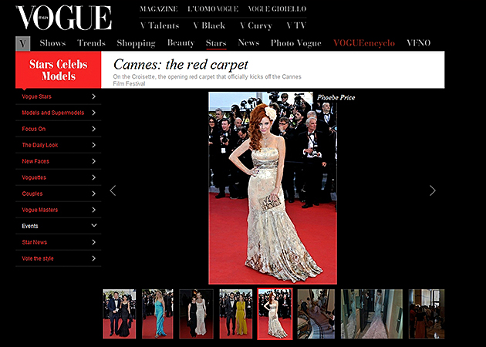Go to the previous photo with left arrow
The width and height of the screenshot is (486, 347).
pos(113,190)
